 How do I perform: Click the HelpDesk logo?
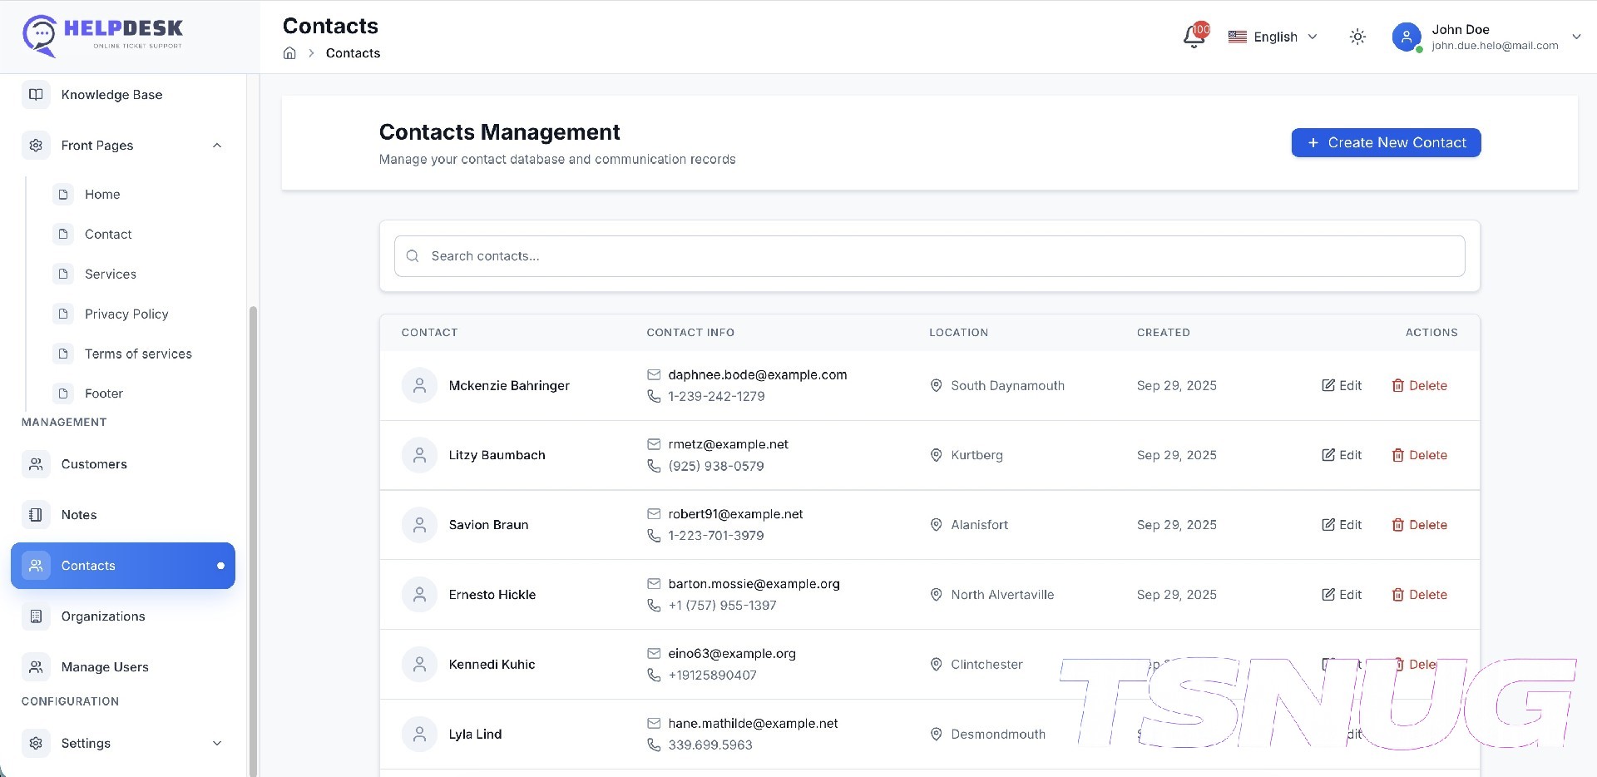[103, 36]
